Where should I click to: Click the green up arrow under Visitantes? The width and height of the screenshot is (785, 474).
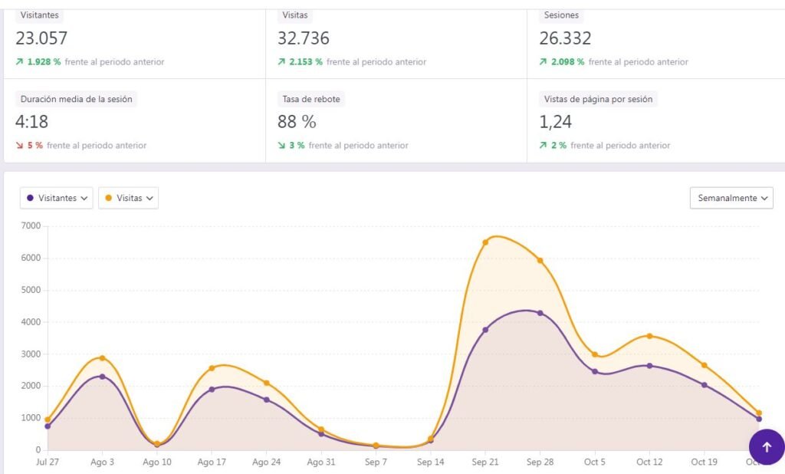(x=19, y=62)
